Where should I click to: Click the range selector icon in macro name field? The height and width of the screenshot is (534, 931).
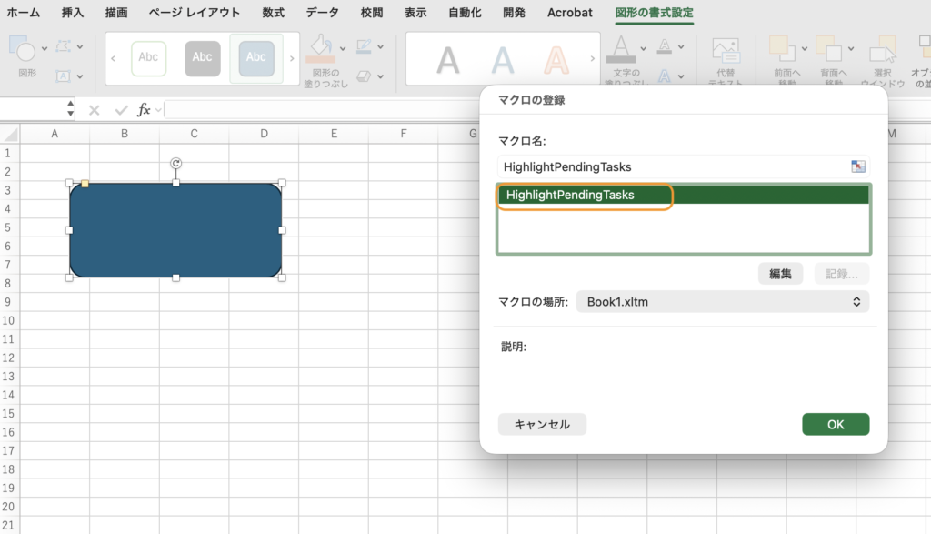point(858,166)
